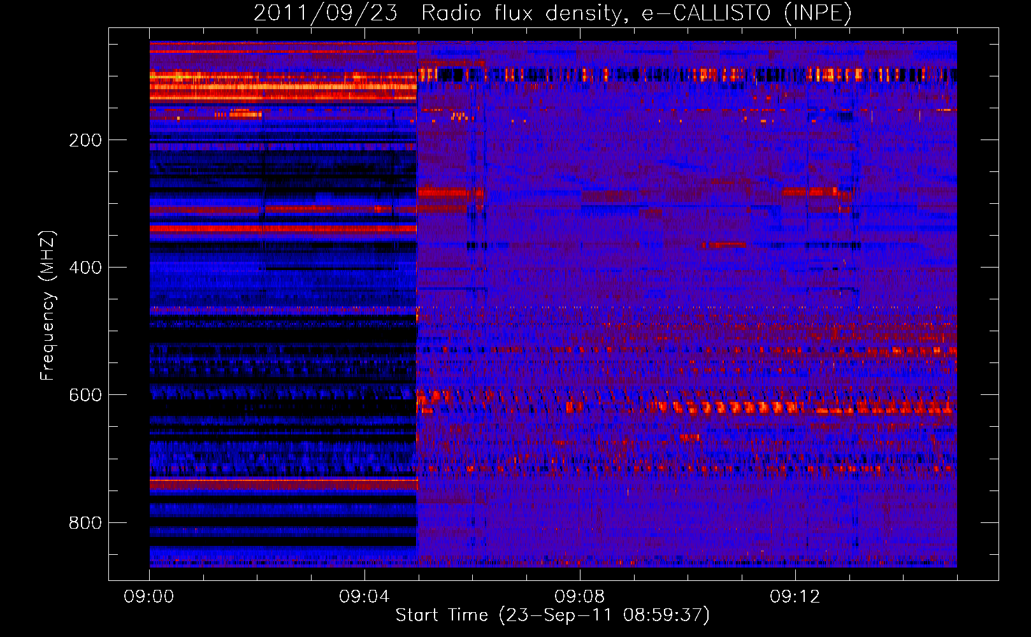The height and width of the screenshot is (637, 1031).
Task: Click the 09:00 time tick label
Action: (149, 596)
